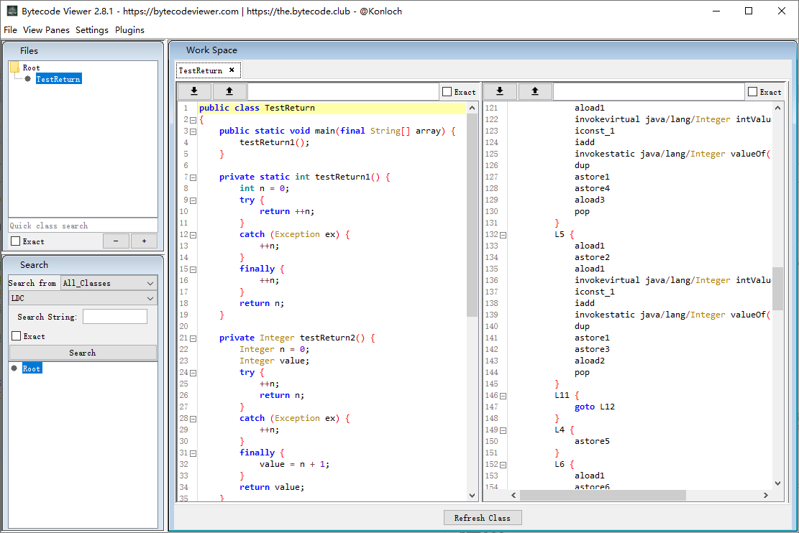Click scroll-up arrow of left code pane

[472, 108]
